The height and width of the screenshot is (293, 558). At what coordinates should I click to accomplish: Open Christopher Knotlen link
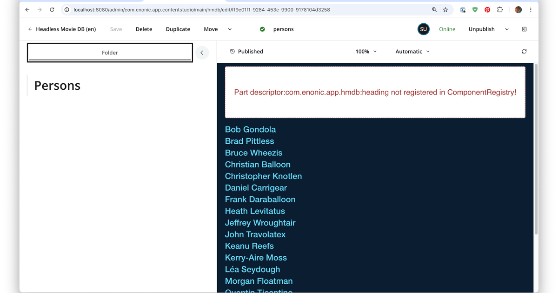click(x=263, y=176)
